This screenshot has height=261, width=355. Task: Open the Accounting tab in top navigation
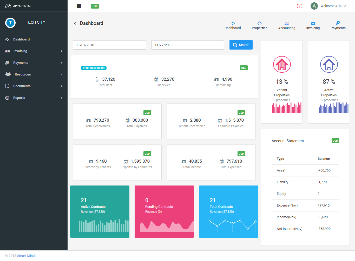(x=287, y=26)
